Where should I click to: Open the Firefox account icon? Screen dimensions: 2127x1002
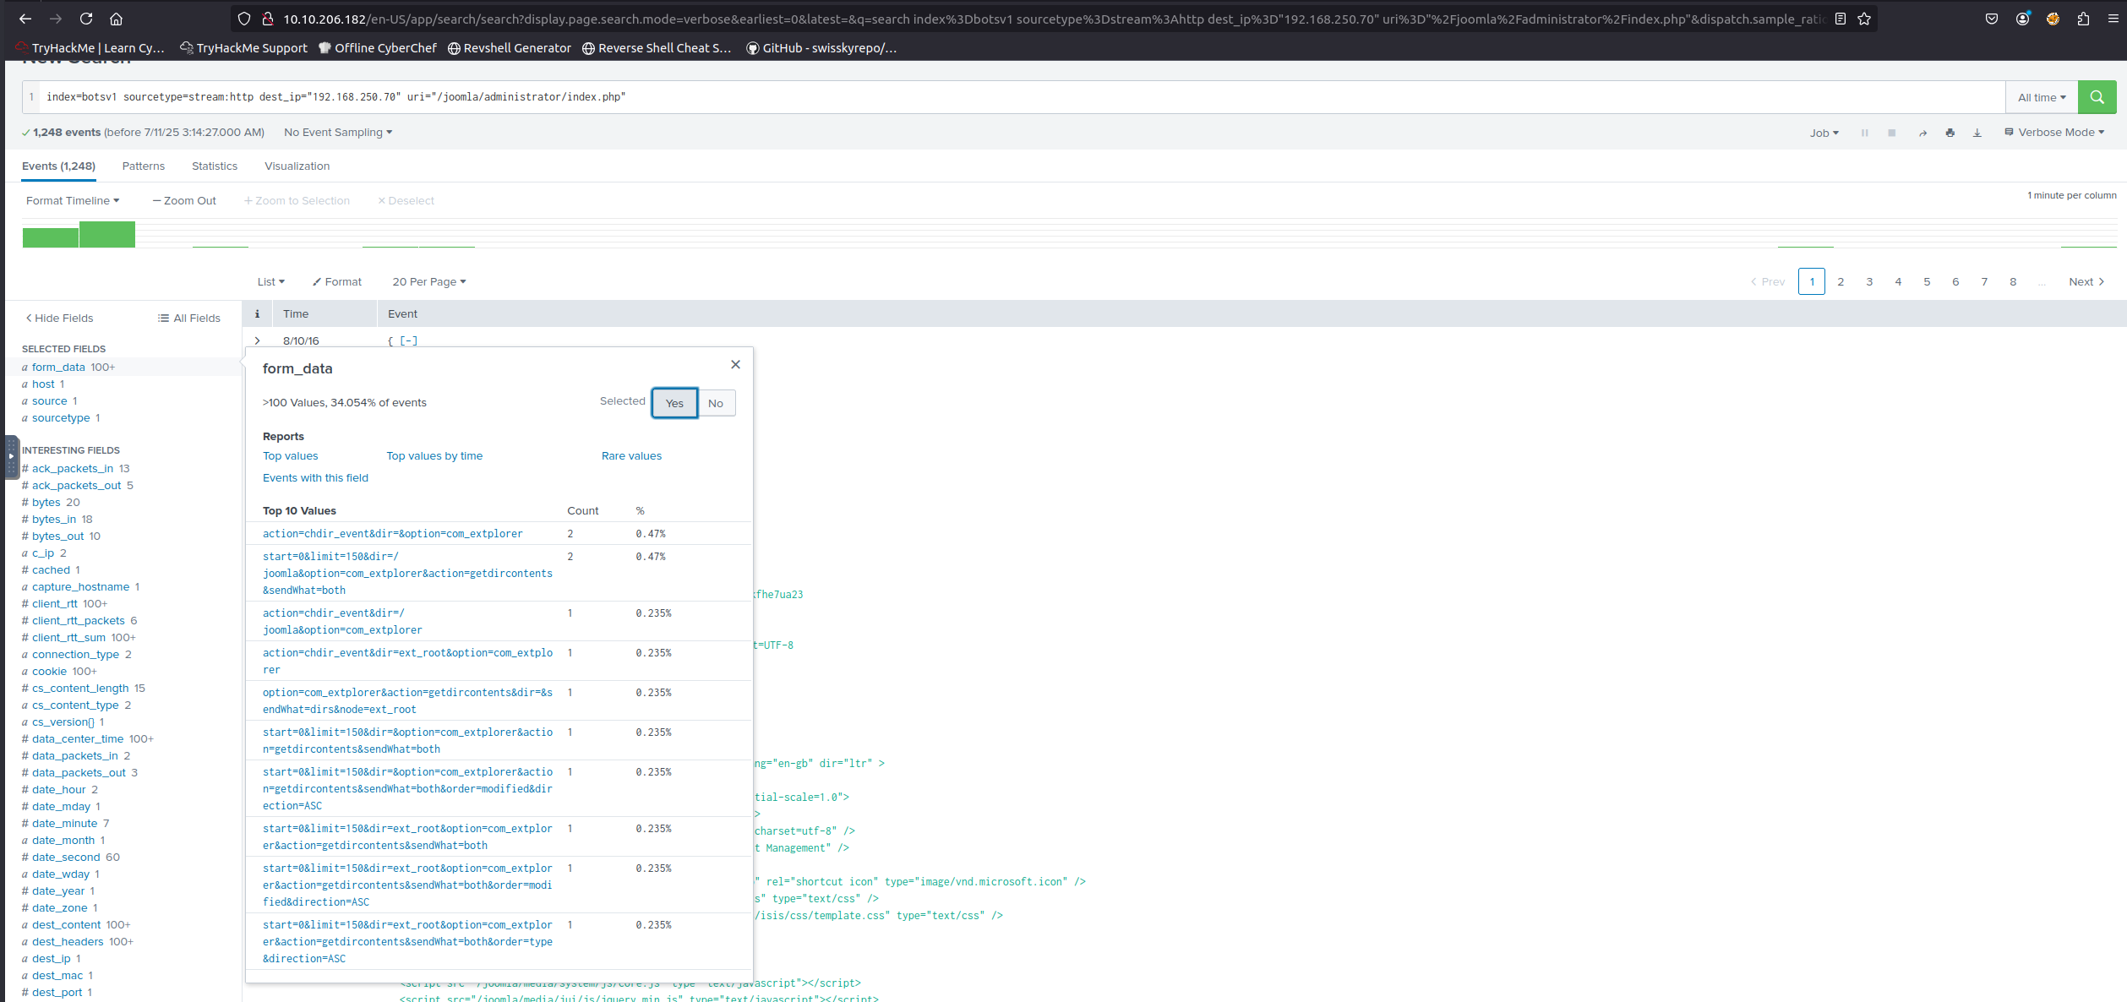(2022, 19)
